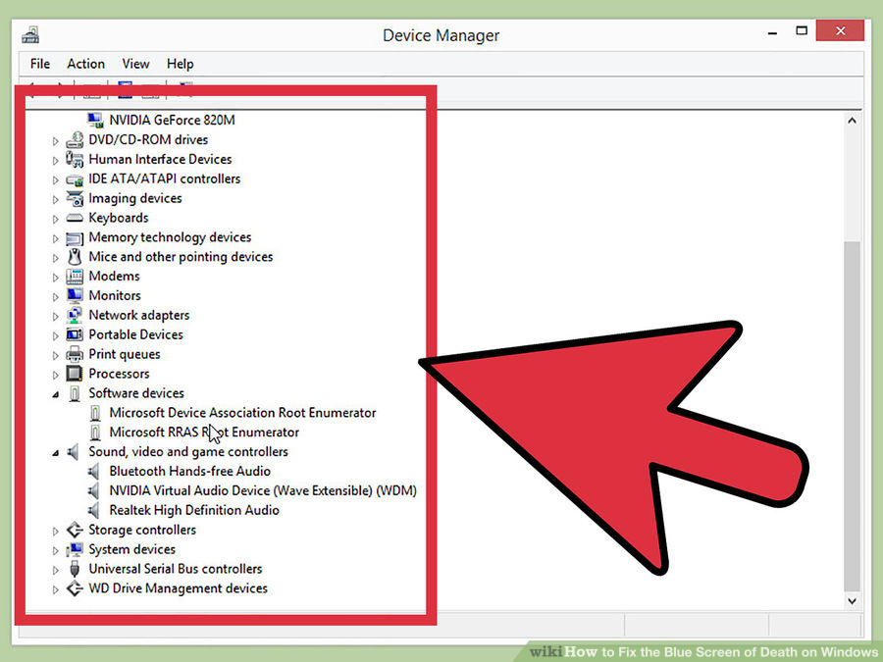Click the Memory technology devices icon
This screenshot has width=883, height=662.
click(75, 238)
